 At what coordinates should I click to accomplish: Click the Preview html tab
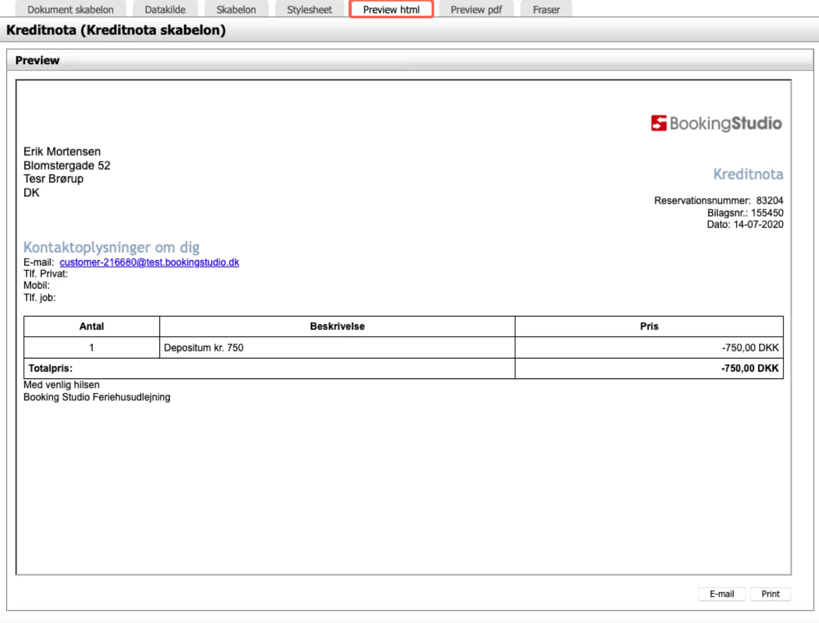click(391, 10)
